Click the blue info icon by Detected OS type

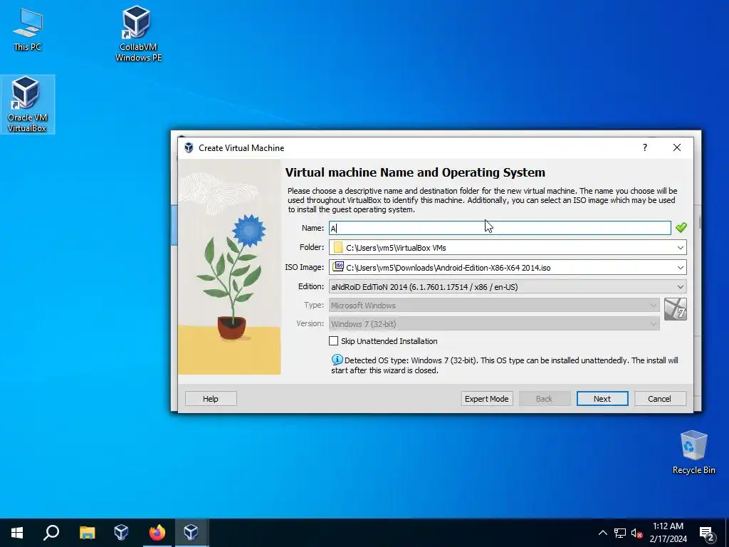tap(337, 360)
